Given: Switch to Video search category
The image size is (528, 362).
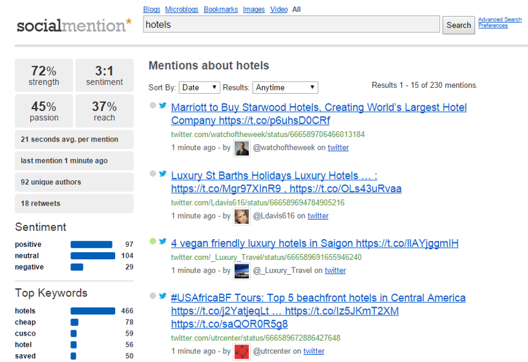Looking at the screenshot, I should click(x=279, y=10).
